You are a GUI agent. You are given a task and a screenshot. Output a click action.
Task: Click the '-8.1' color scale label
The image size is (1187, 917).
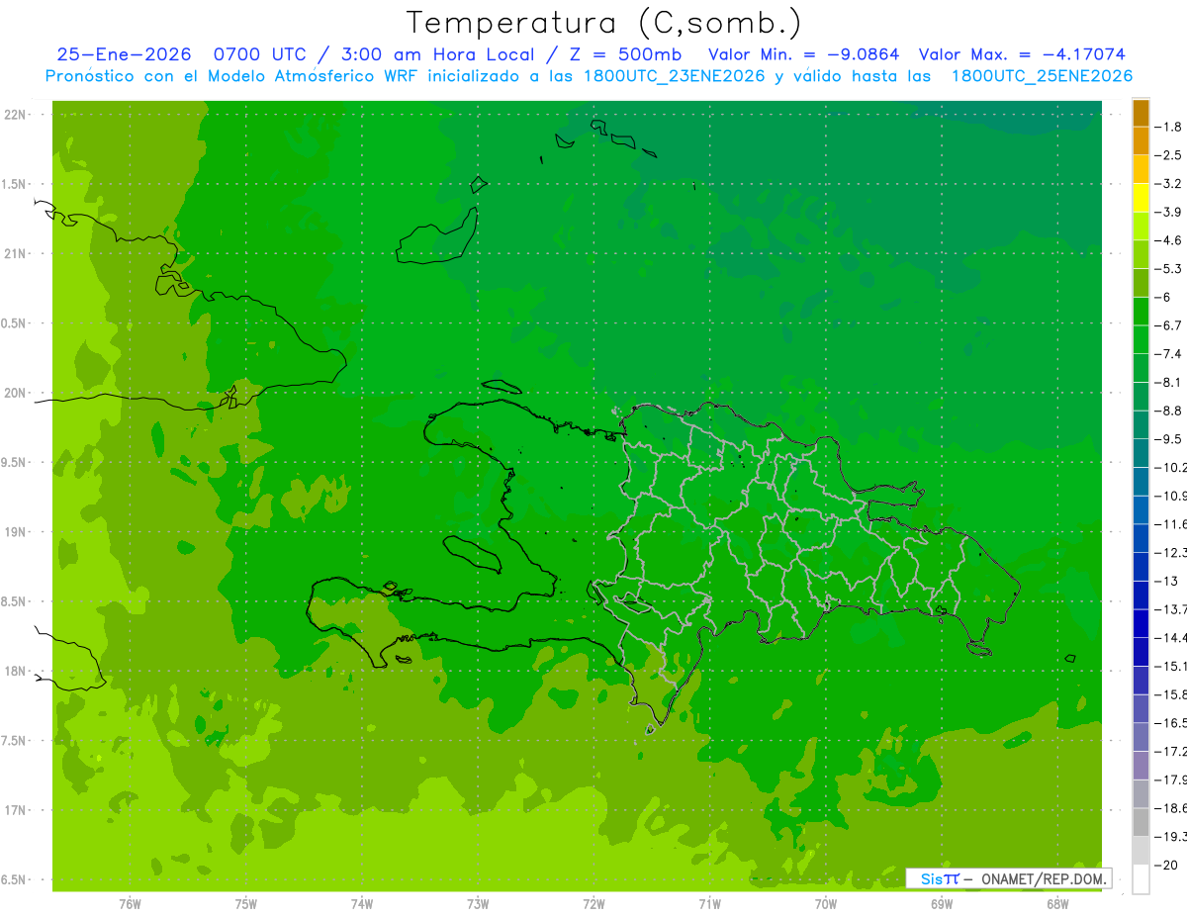(1167, 383)
